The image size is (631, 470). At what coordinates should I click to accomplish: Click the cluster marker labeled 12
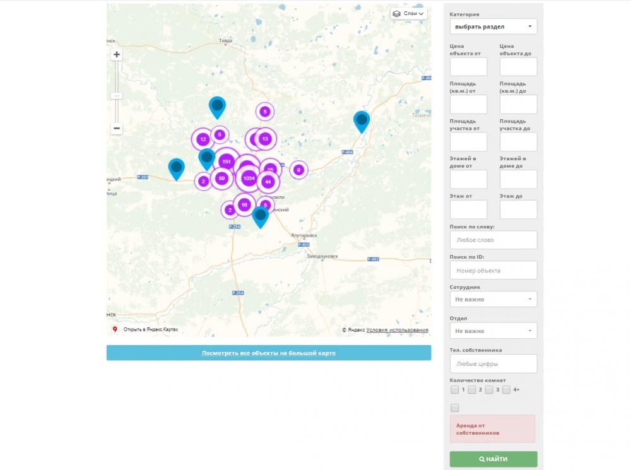coord(203,139)
